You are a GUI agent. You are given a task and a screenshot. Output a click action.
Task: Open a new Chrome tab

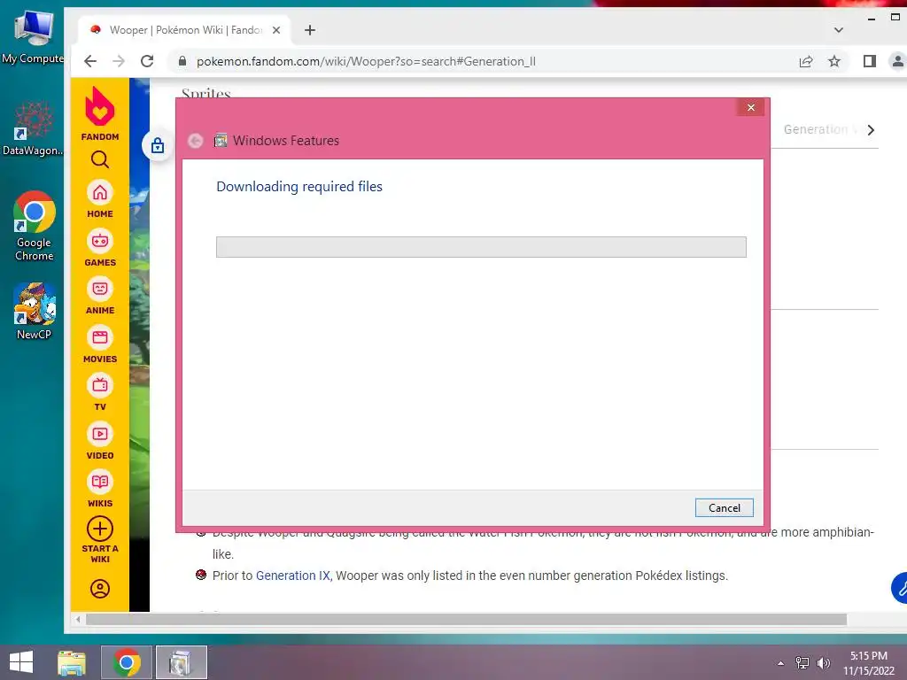(x=310, y=30)
